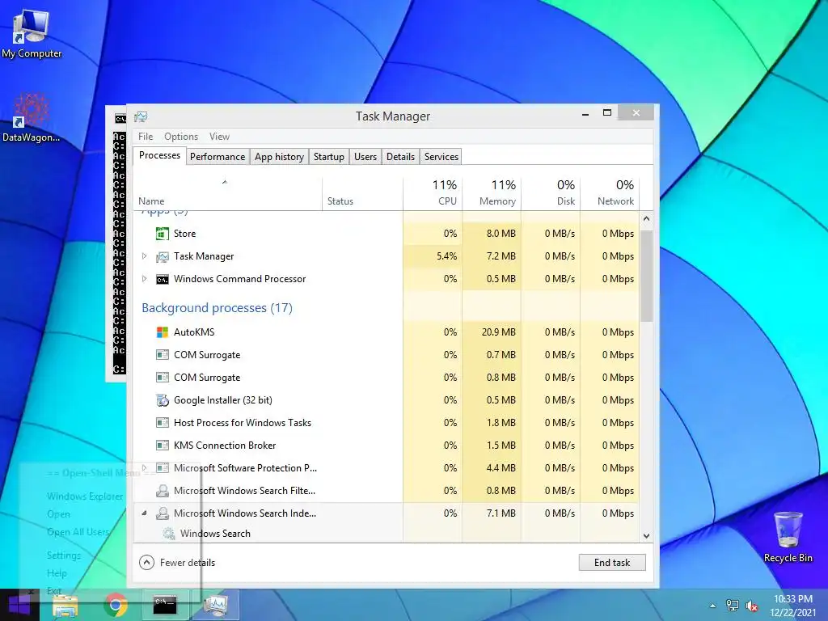Click the Task Manager title bar icon

point(141,116)
